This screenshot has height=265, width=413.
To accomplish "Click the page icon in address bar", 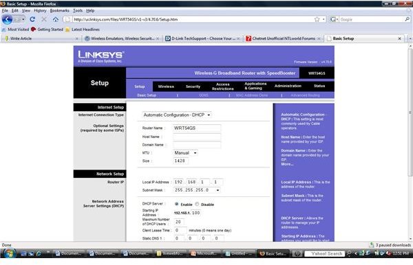I will click(67, 19).
